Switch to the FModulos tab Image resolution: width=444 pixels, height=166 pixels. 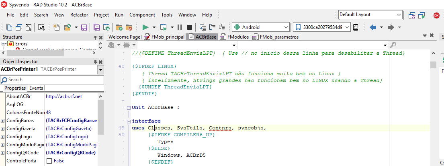point(235,37)
